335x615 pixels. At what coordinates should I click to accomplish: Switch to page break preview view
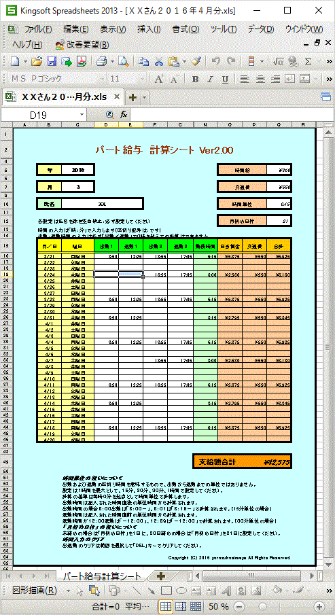(x=181, y=606)
